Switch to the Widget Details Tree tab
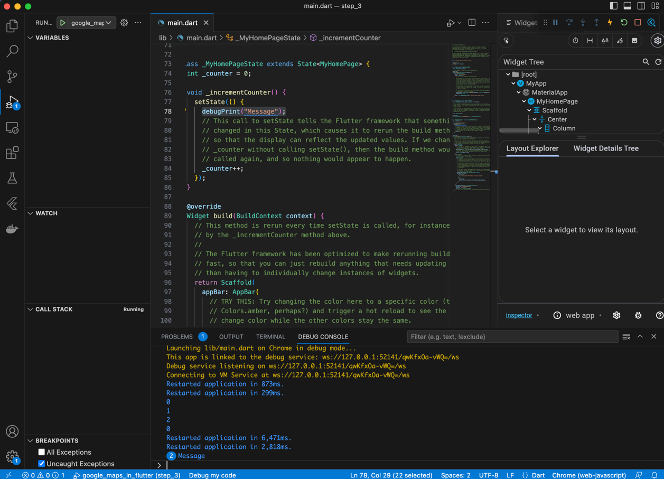This screenshot has width=664, height=479. tap(606, 148)
